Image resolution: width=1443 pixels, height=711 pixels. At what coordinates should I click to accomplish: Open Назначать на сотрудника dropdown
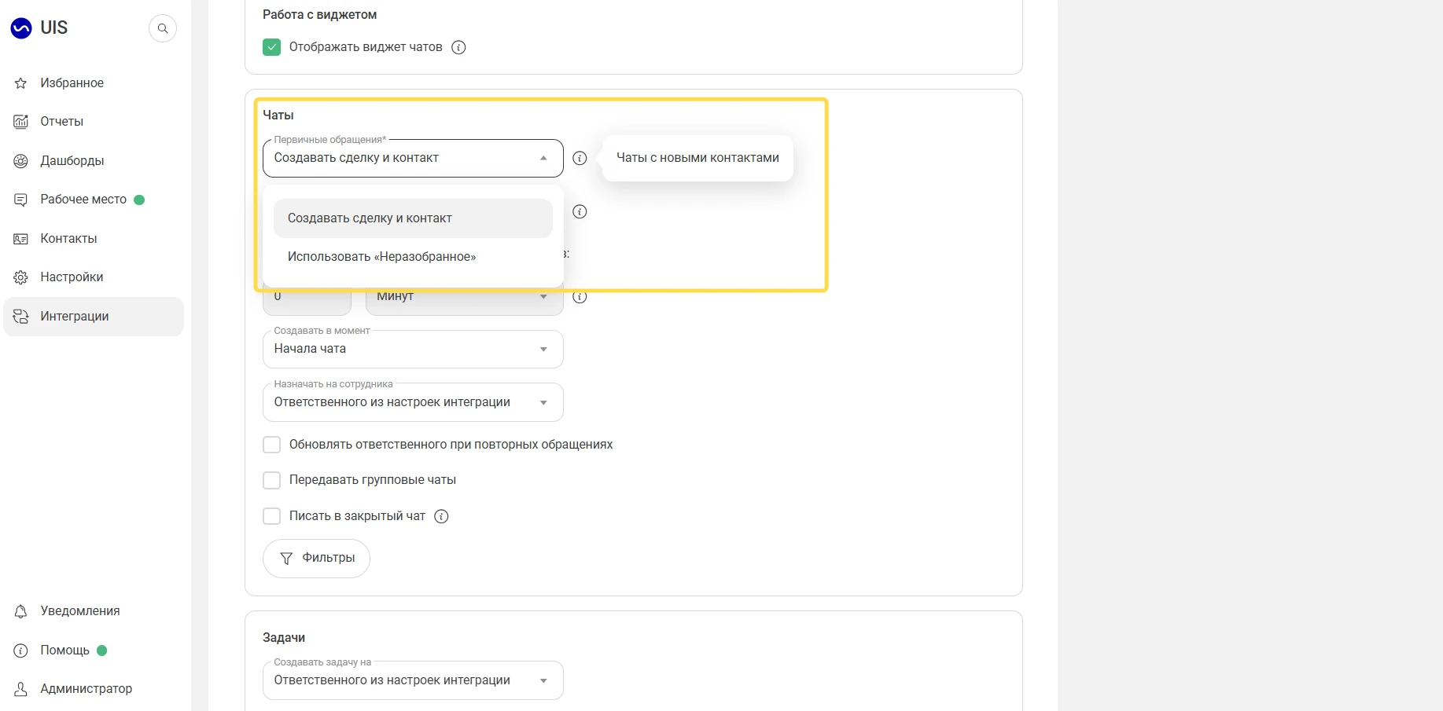[x=413, y=402]
